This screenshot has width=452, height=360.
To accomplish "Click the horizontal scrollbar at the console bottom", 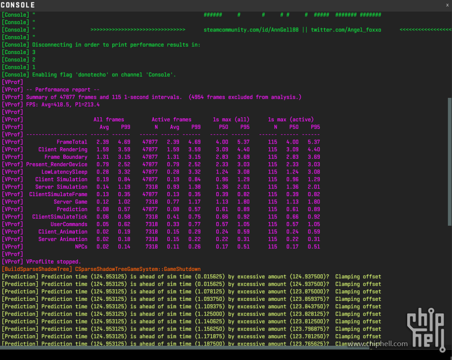I will point(185,348).
